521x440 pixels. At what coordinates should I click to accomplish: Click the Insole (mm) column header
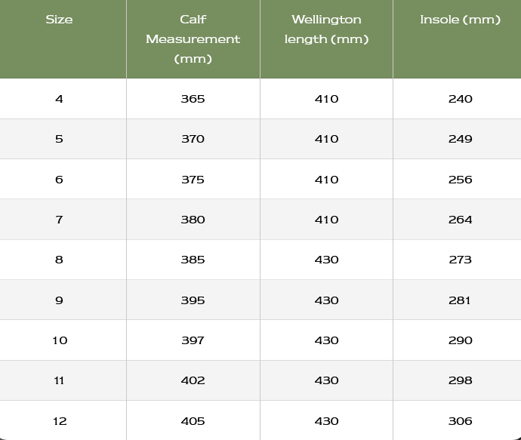(460, 20)
